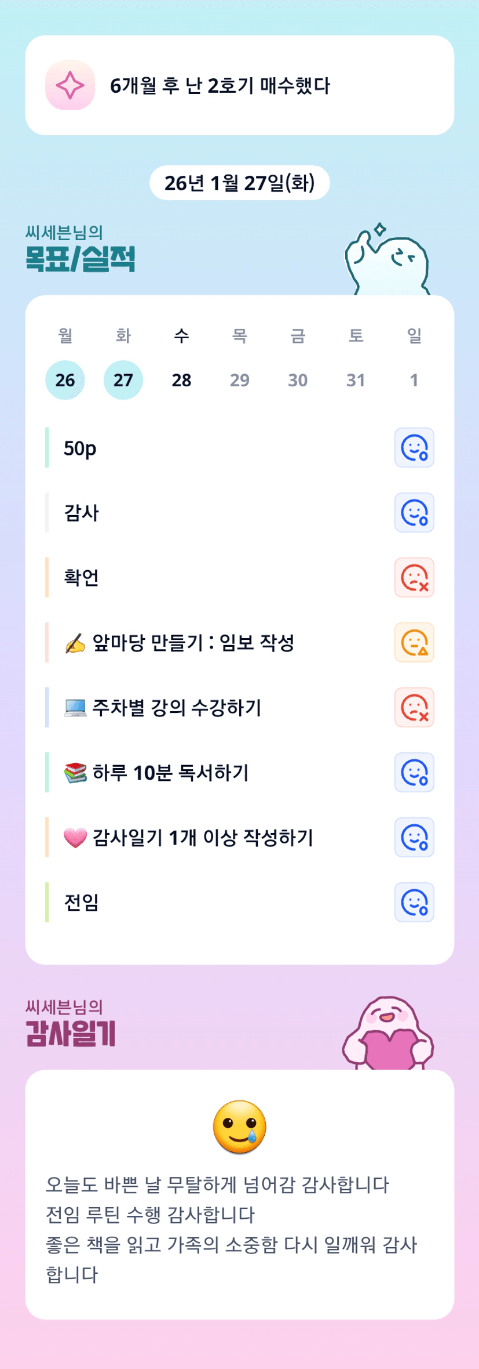Toggle the red sad face for 확언

coord(414,578)
